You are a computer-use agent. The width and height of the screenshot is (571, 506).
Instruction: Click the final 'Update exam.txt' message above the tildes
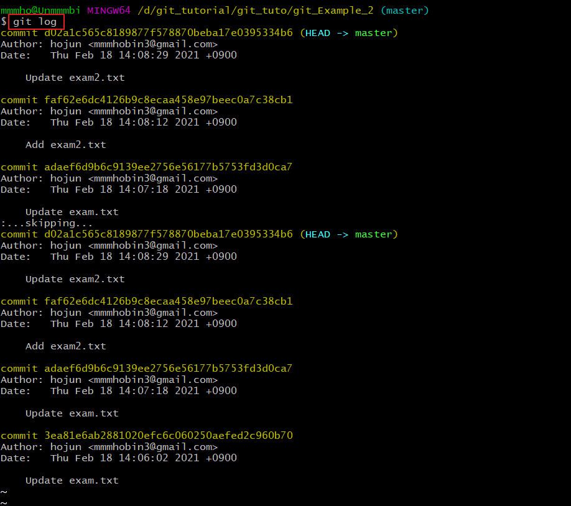pyautogui.click(x=72, y=481)
